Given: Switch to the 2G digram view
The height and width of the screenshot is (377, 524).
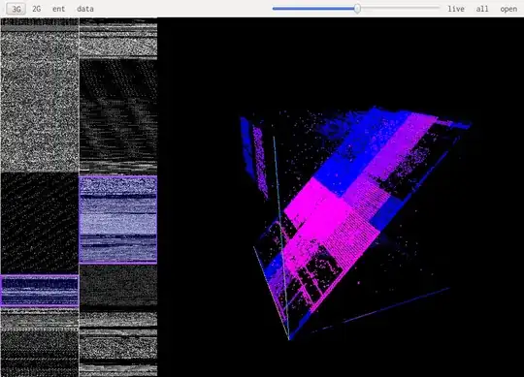Looking at the screenshot, I should (x=37, y=9).
